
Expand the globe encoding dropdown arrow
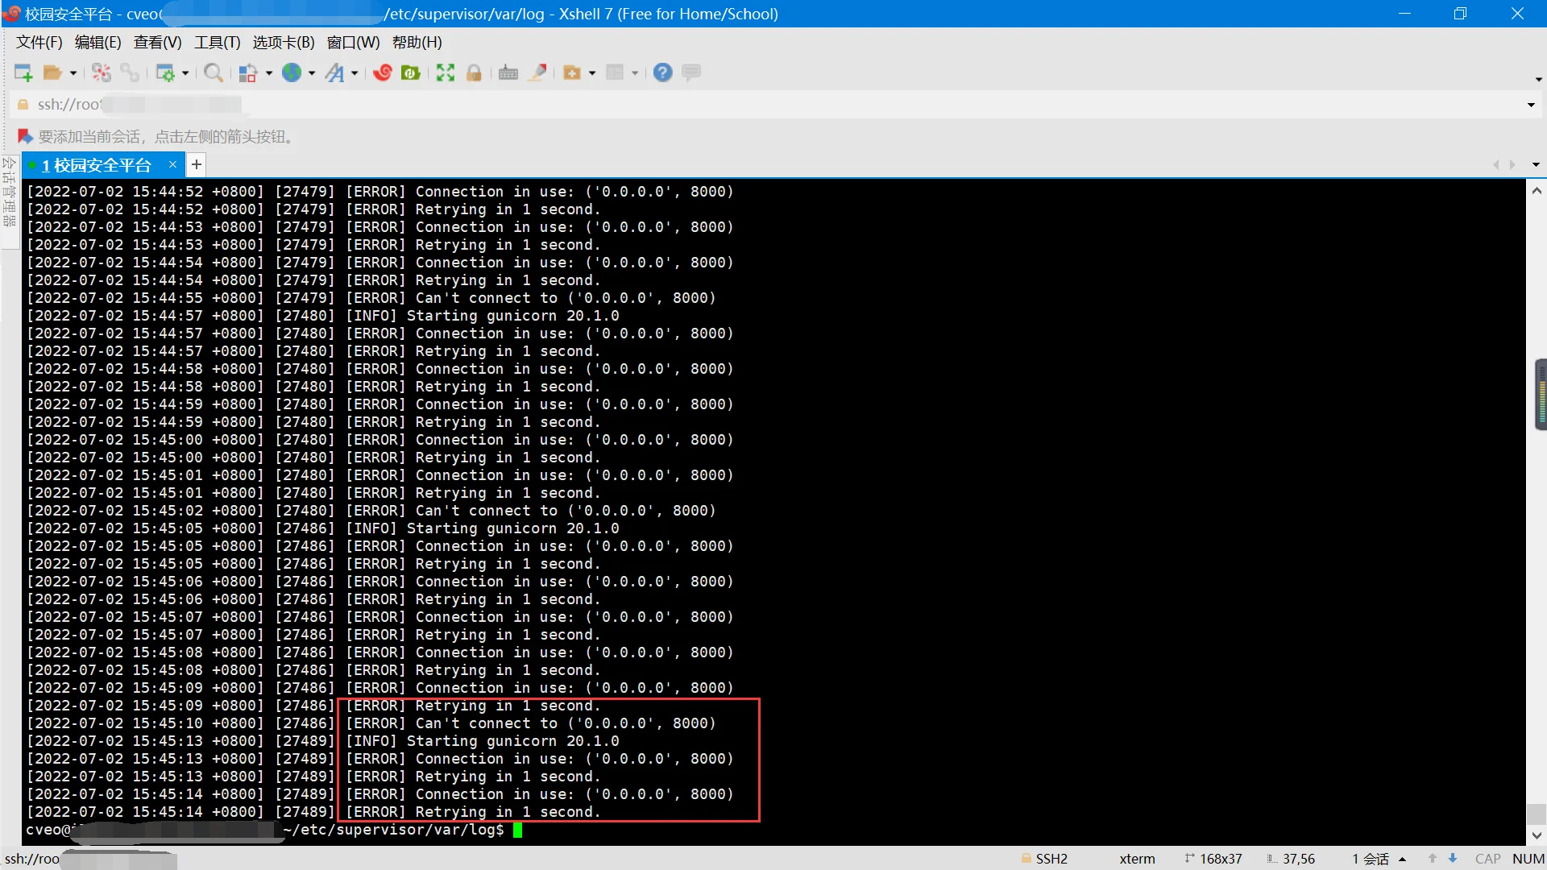312,73
